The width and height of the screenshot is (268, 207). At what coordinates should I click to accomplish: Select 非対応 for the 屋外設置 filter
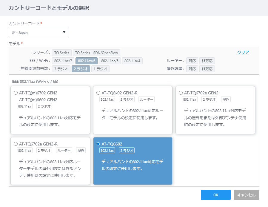click(207, 69)
